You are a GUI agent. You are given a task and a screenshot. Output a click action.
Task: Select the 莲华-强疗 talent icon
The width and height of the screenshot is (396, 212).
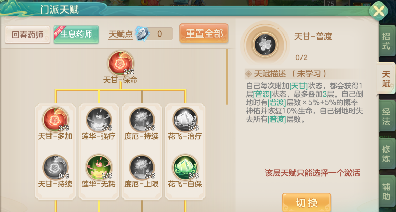click(99, 119)
